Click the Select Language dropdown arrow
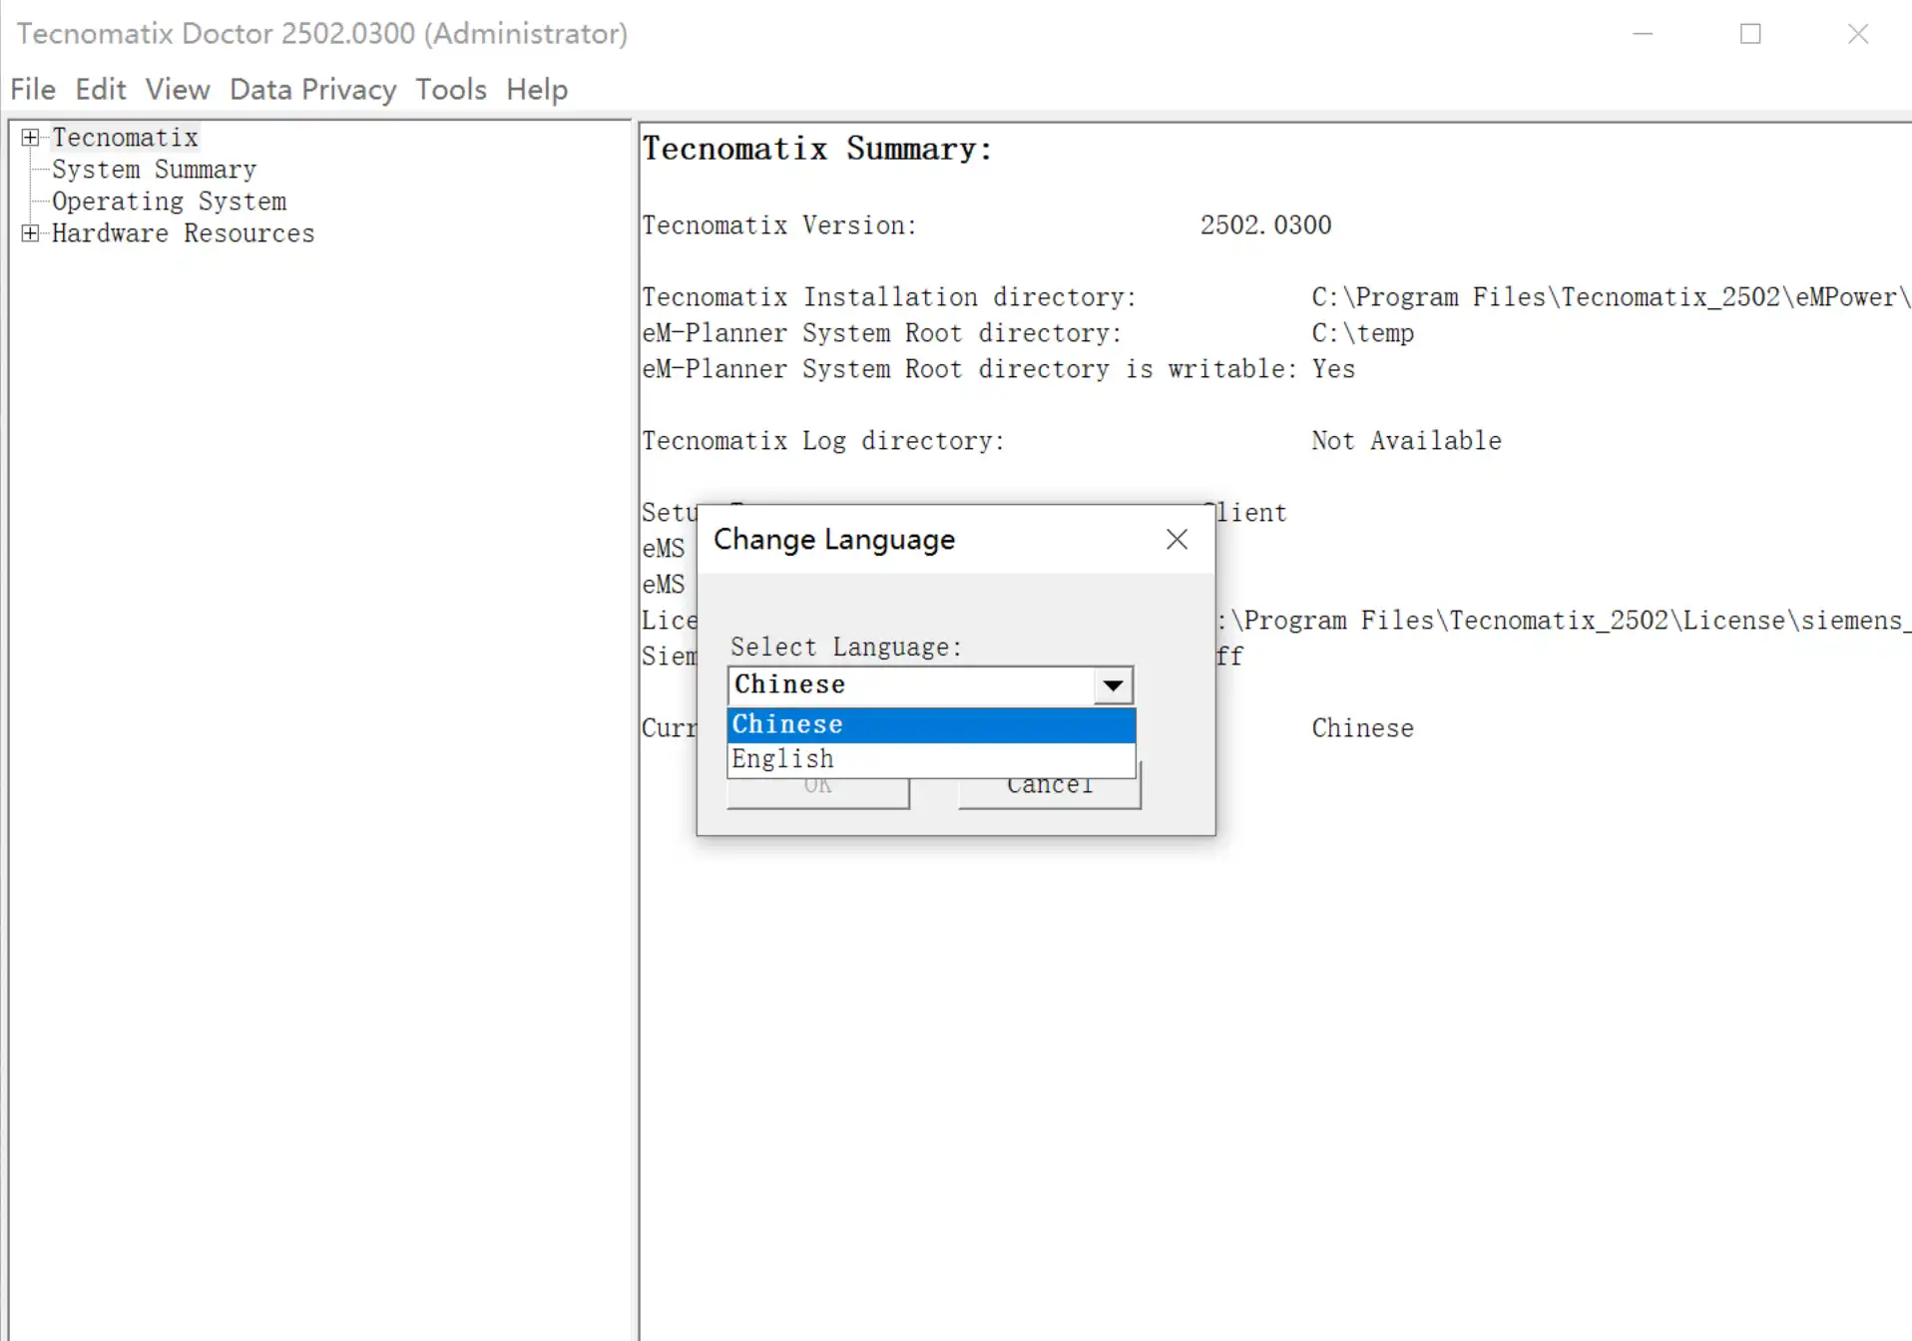 pyautogui.click(x=1113, y=685)
